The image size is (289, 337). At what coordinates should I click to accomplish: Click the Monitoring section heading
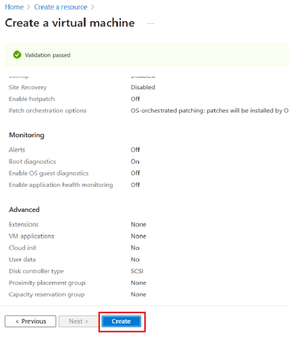tap(27, 135)
